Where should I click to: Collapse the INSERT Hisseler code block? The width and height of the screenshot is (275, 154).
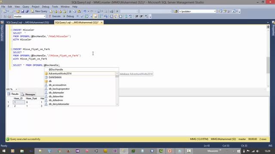click(12, 30)
